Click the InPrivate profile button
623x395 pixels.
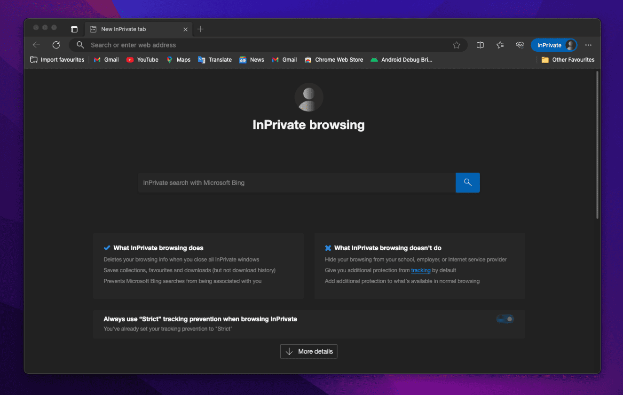tap(553, 45)
